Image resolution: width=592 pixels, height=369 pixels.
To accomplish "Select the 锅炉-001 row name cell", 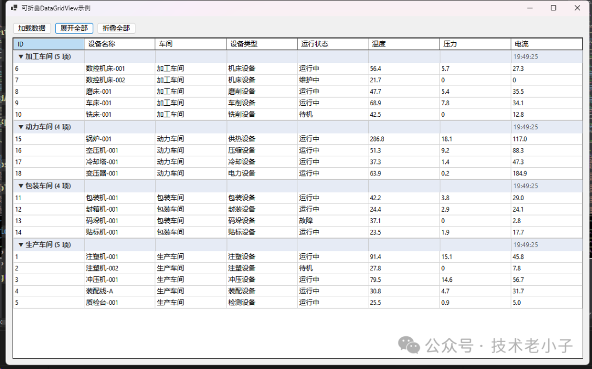I will click(99, 139).
